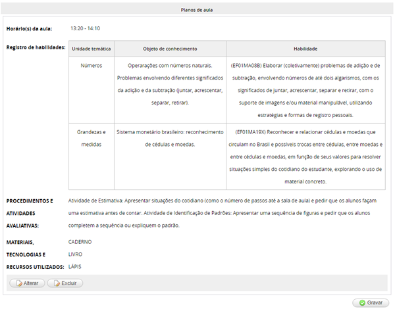Click the 13:20 - 14:10 class time
The image size is (395, 311).
coord(85,28)
